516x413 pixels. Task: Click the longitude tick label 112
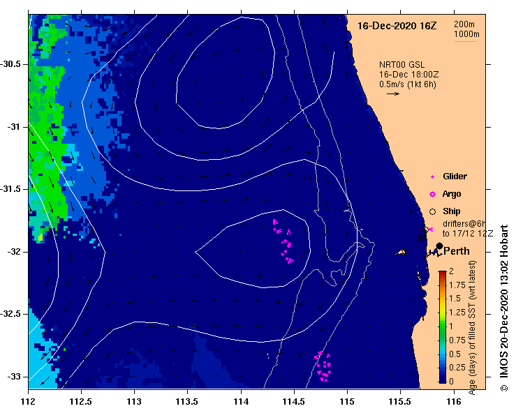tap(28, 402)
